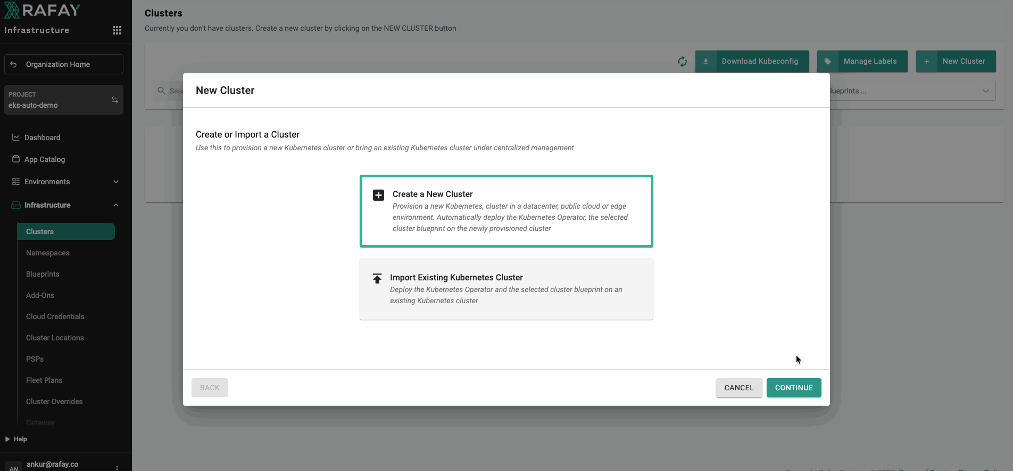1013x471 pixels.
Task: Go to Blueprints in sidebar
Action: [43, 274]
